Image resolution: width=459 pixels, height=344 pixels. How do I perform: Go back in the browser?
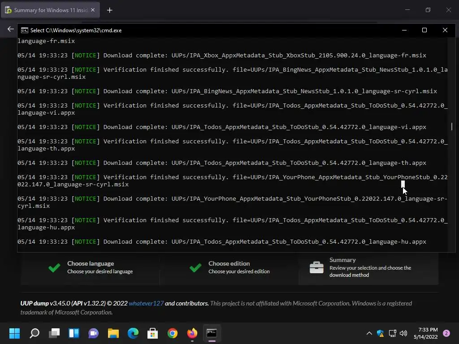tap(11, 29)
